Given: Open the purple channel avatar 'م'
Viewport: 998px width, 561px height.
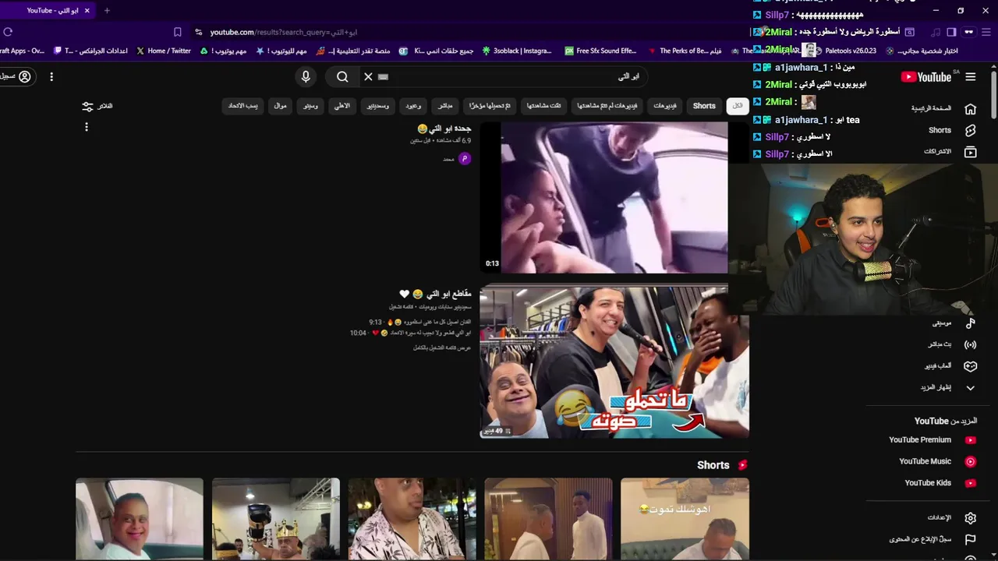Looking at the screenshot, I should coord(465,159).
